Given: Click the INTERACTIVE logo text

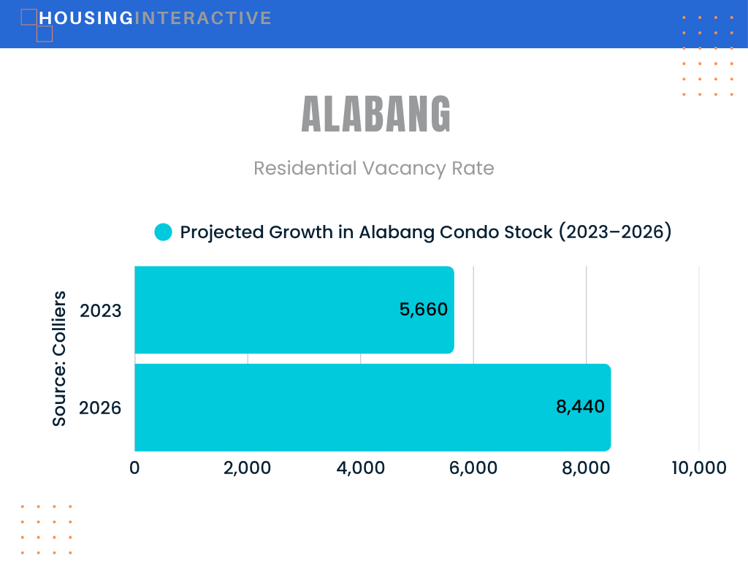Looking at the screenshot, I should 203,18.
